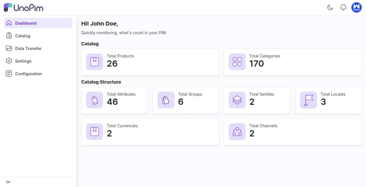
Task: Click the Webkul profile avatar
Action: coord(356,7)
